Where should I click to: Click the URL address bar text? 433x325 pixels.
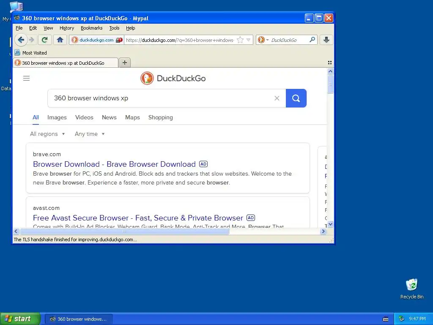coord(180,40)
